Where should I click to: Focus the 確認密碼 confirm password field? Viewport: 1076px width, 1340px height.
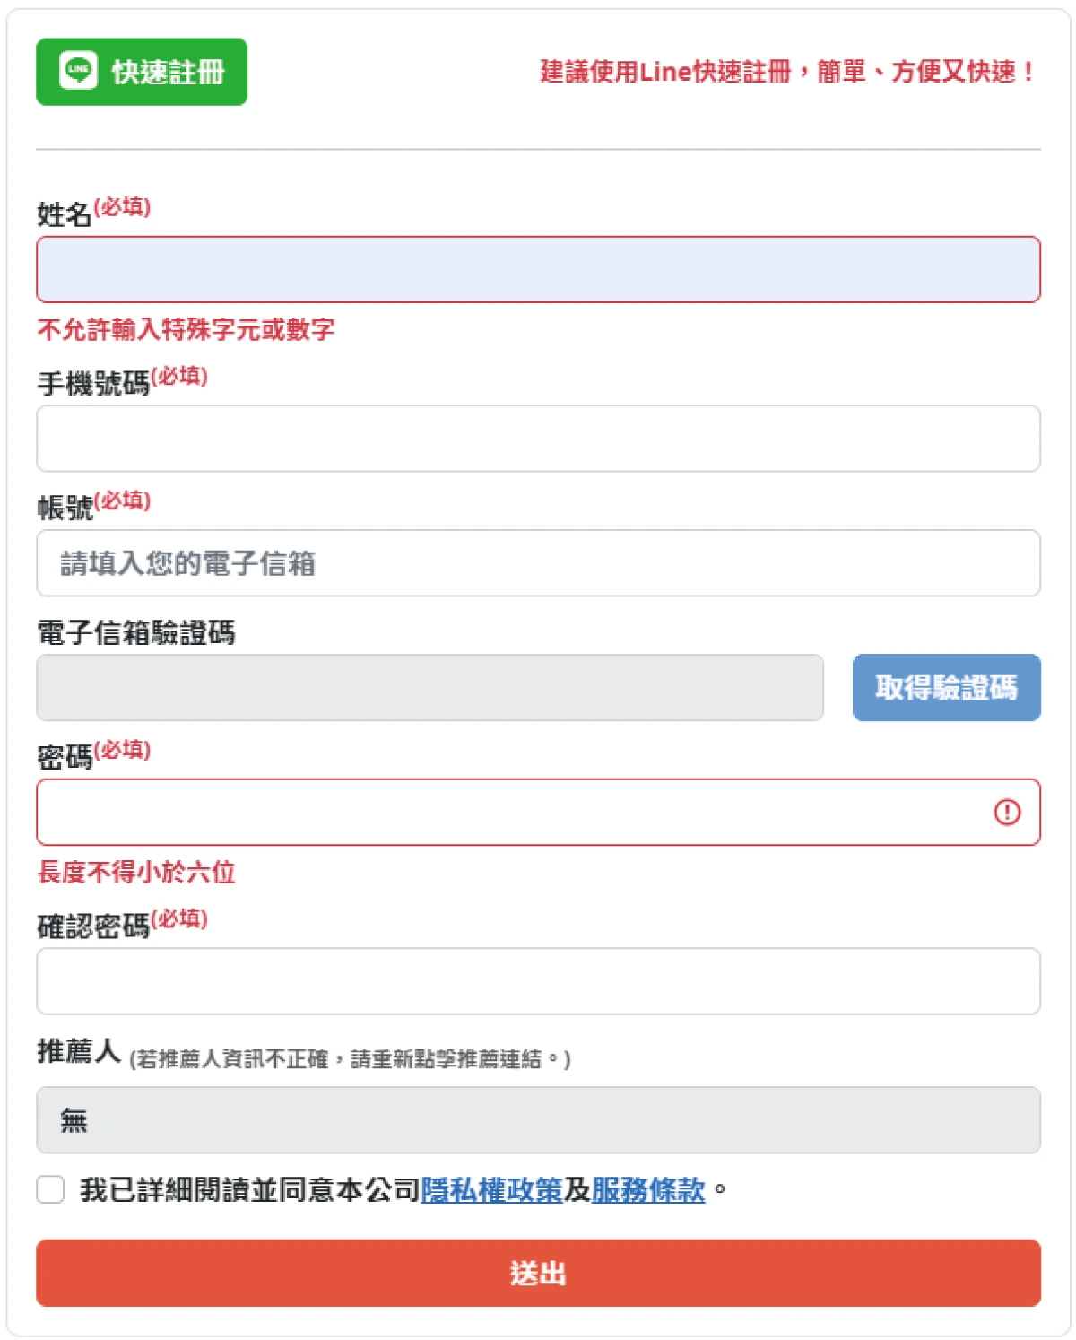pos(538,981)
